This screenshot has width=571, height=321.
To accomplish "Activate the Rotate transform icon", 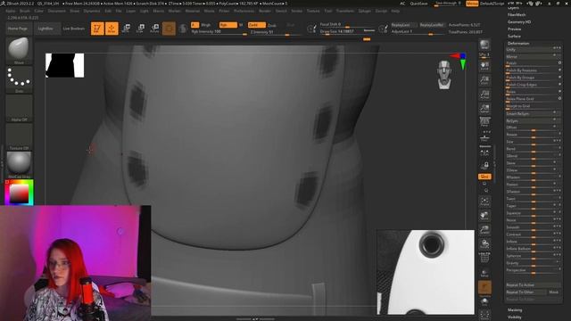I will pos(154,29).
